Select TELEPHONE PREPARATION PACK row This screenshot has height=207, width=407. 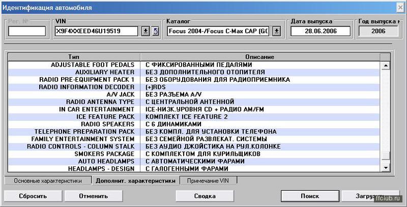tap(194, 131)
